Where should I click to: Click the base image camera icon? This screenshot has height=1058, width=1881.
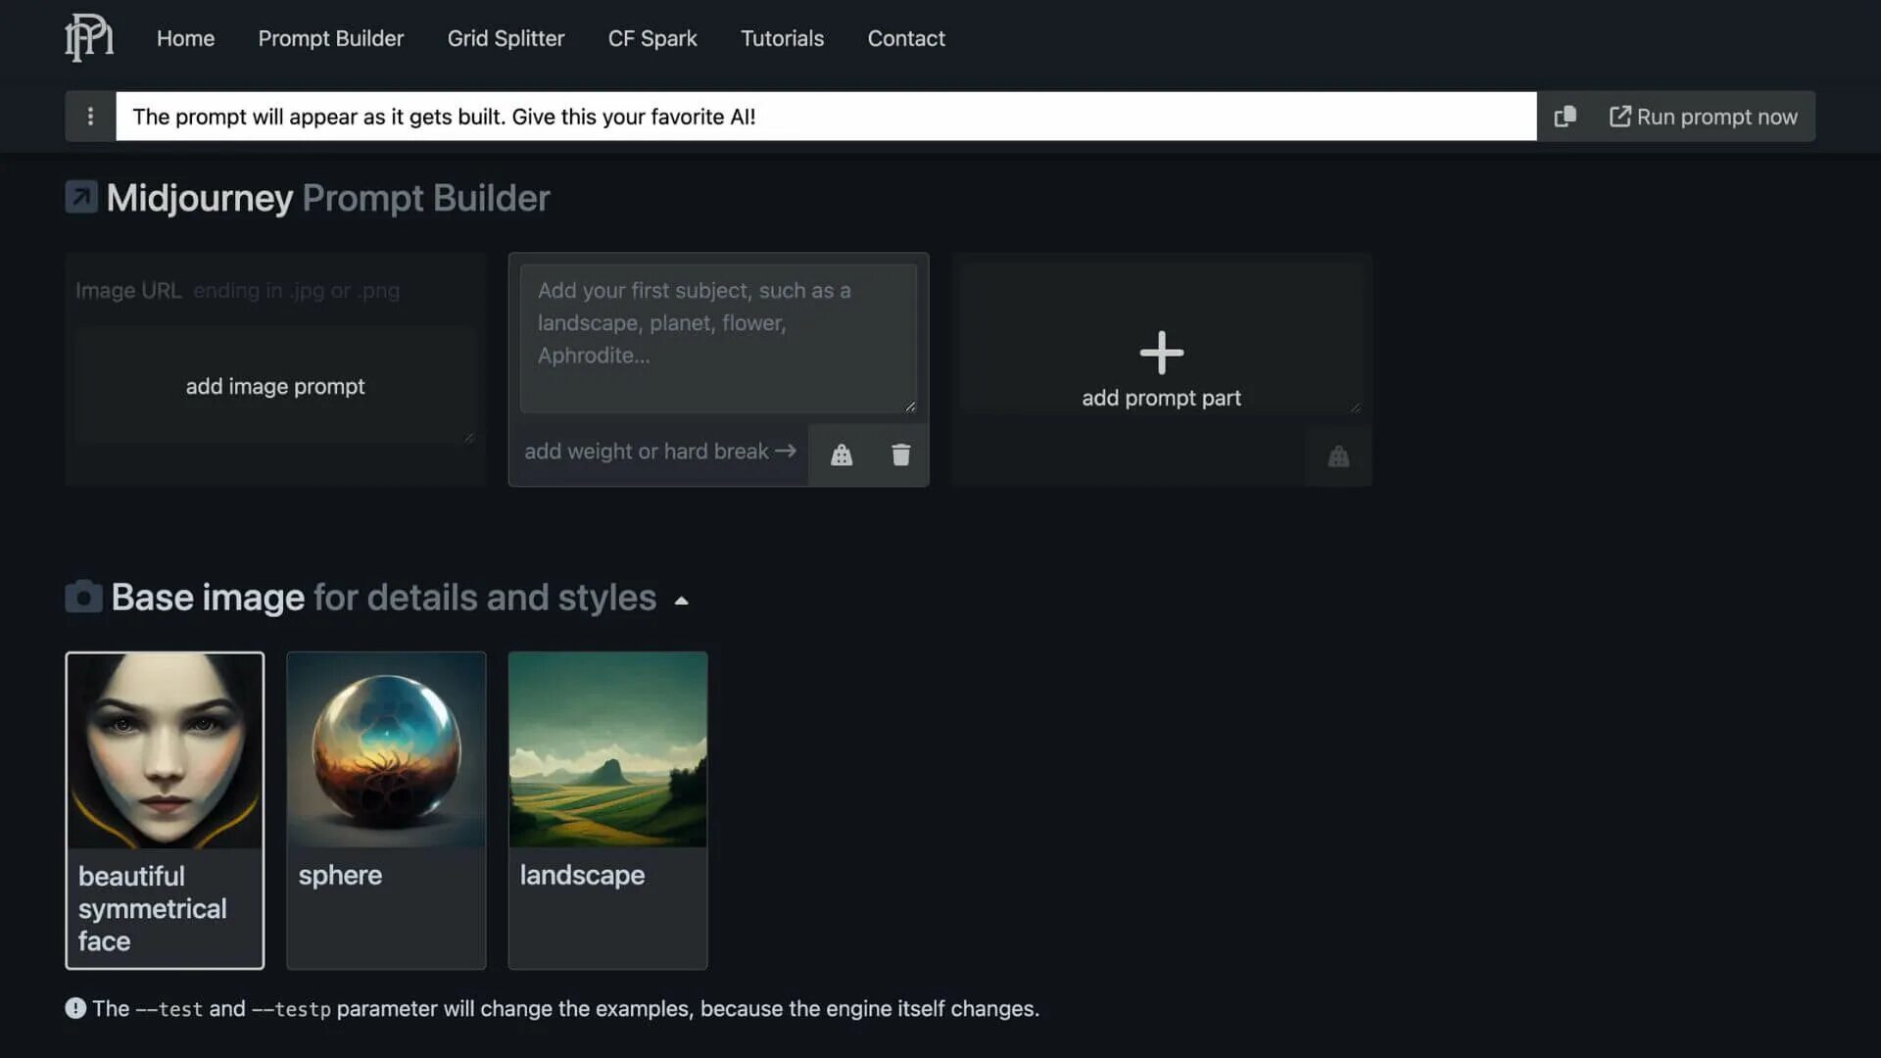(81, 599)
